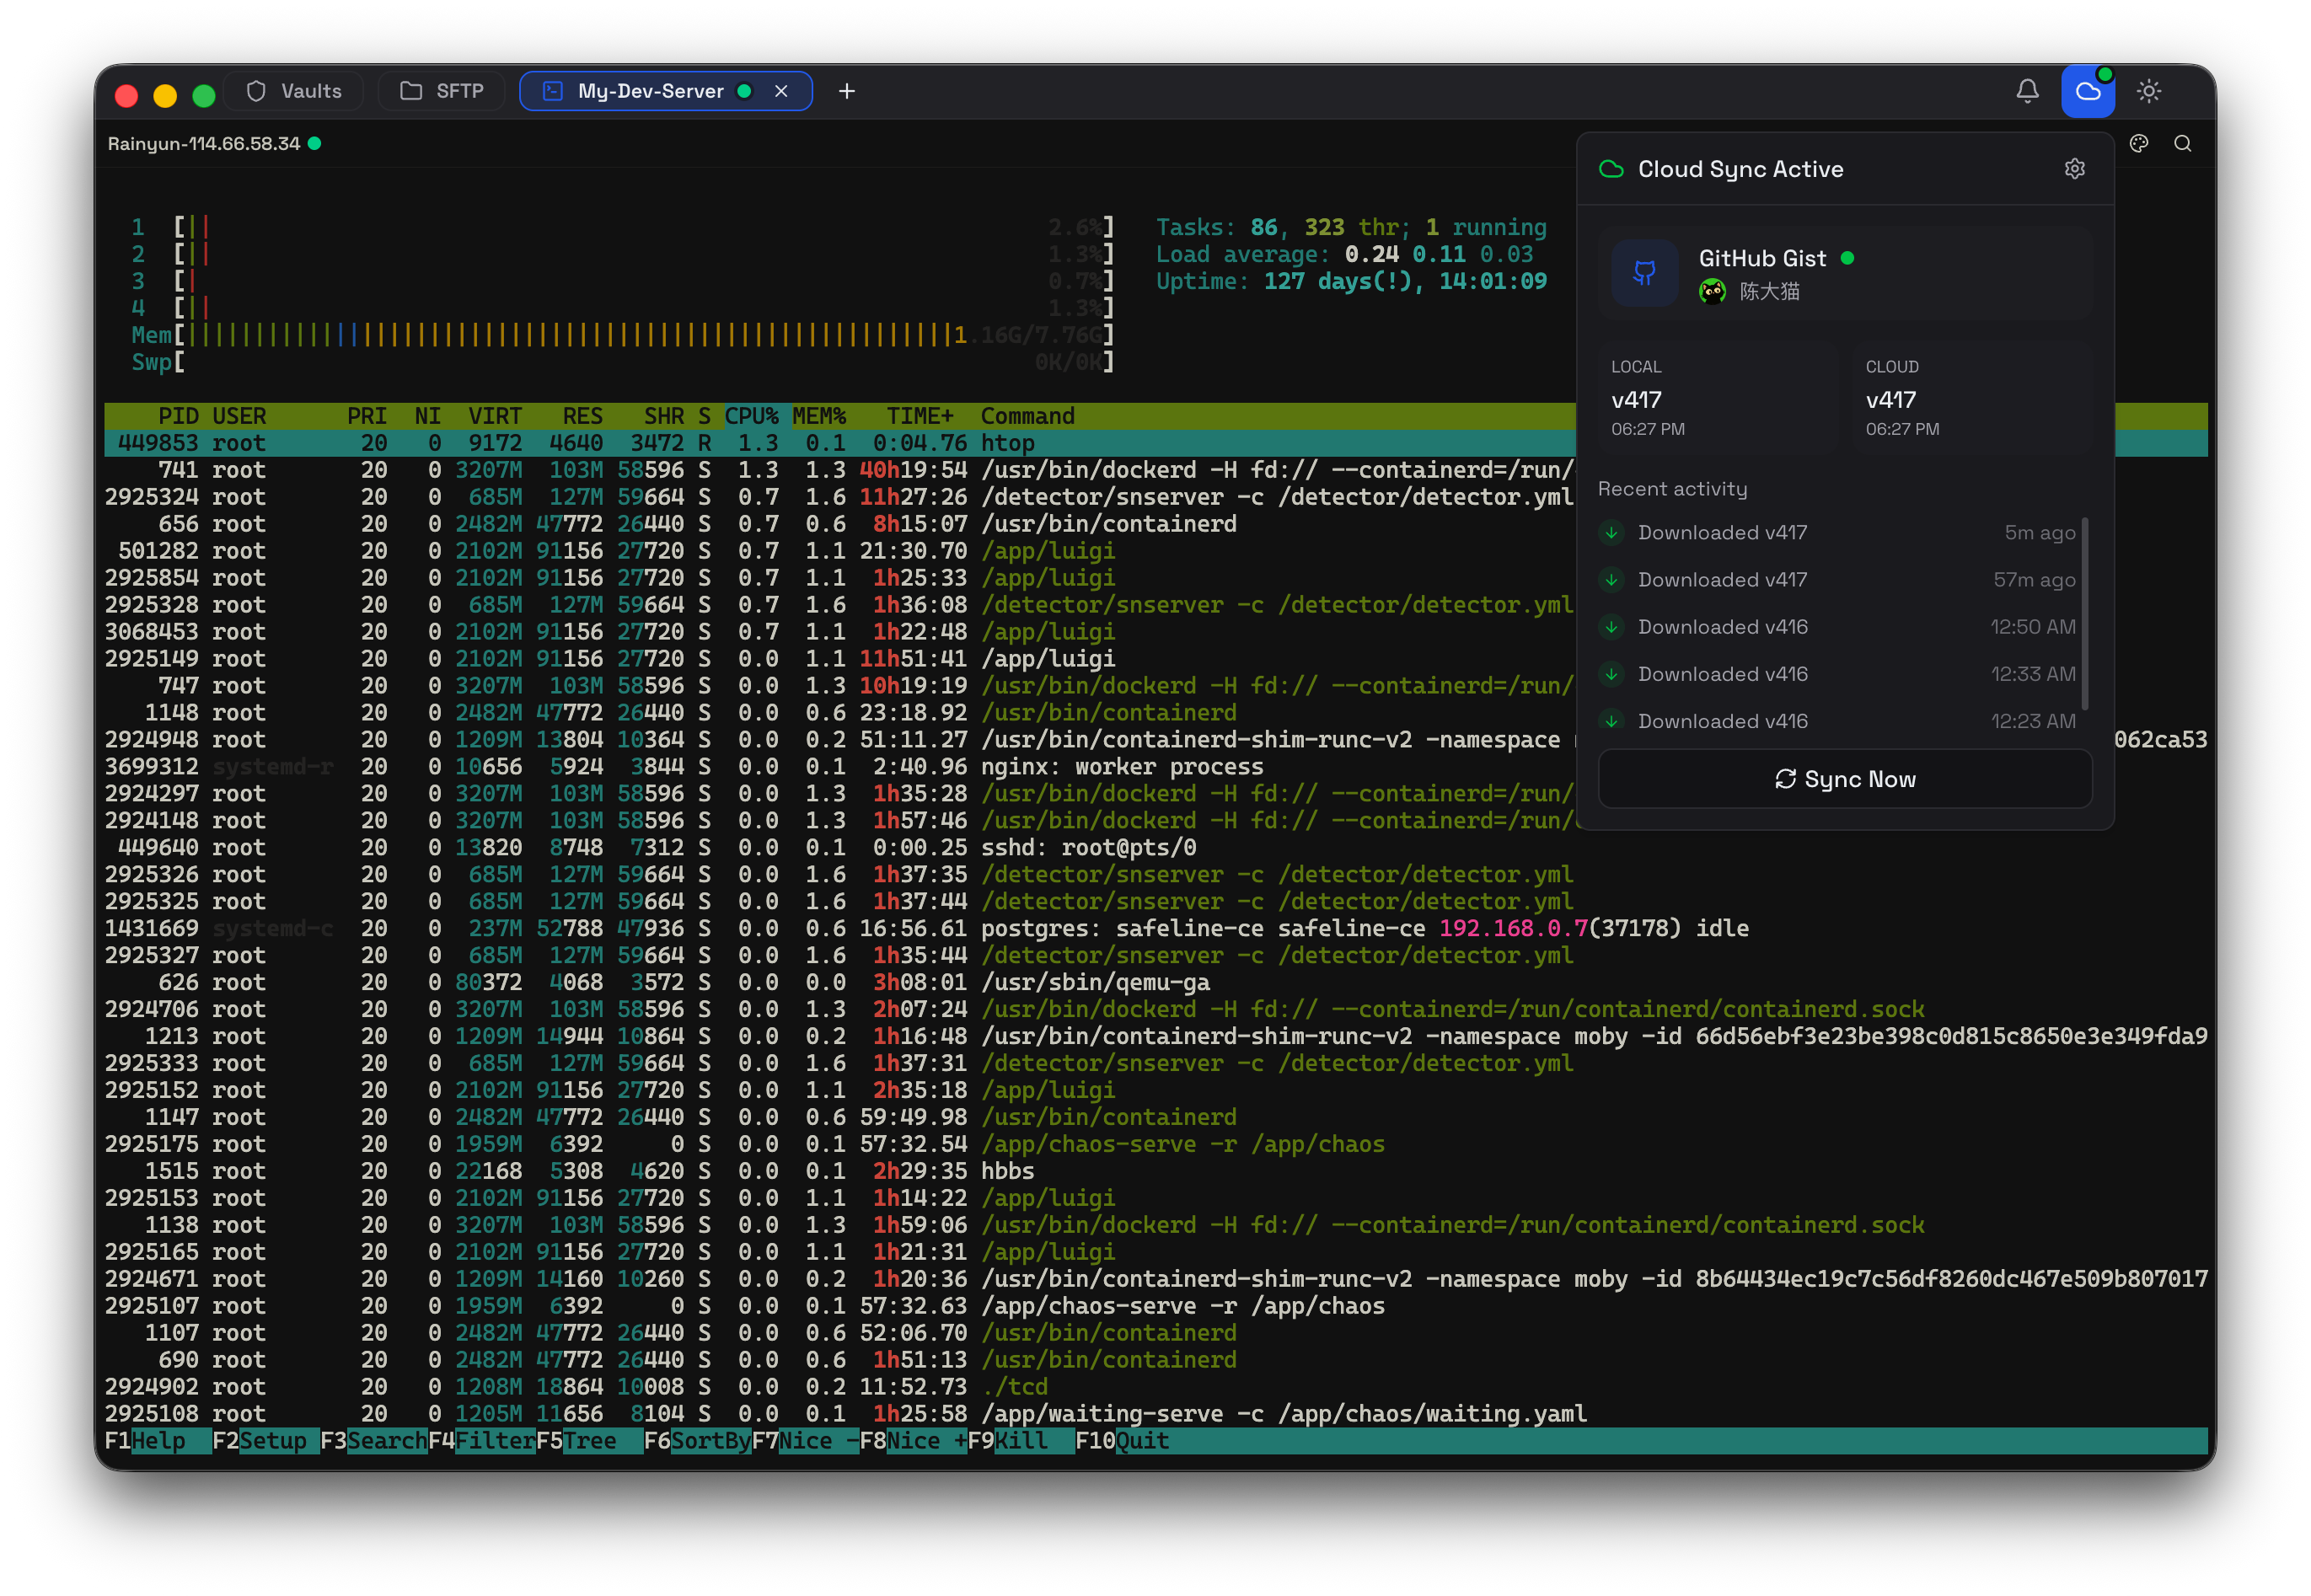
Task: Toggle light mode with the sun icon
Action: (x=2150, y=91)
